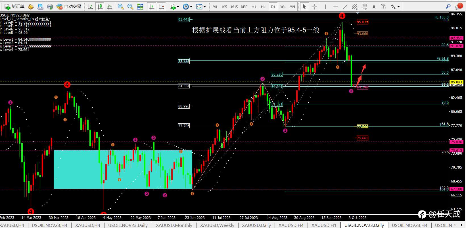Select the Horizontal Line drawing tool

335,7
